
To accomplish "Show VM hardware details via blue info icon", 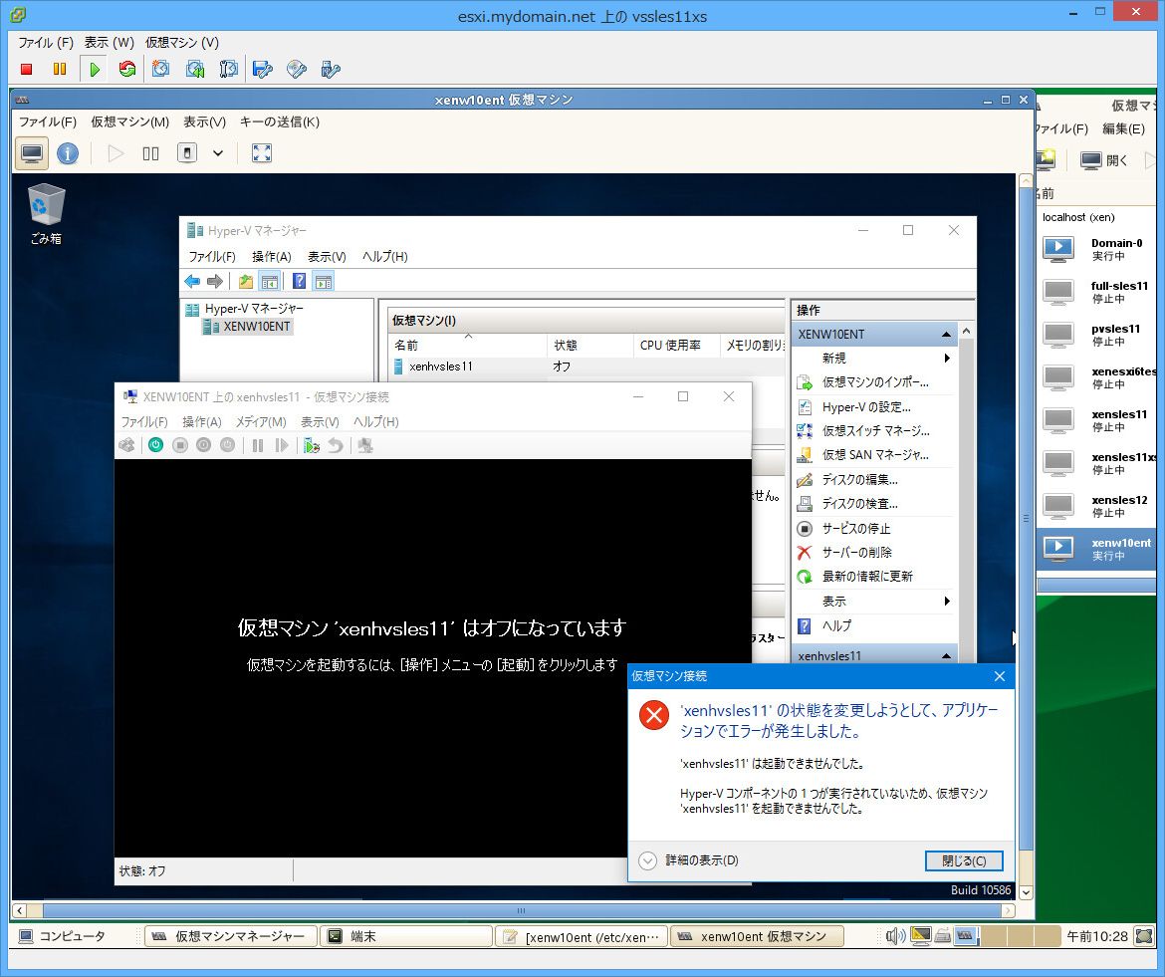I will [68, 153].
